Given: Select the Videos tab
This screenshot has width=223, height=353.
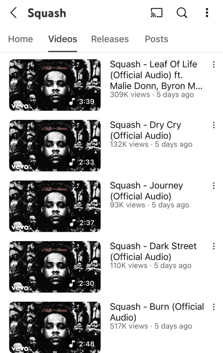Looking at the screenshot, I should 62,39.
